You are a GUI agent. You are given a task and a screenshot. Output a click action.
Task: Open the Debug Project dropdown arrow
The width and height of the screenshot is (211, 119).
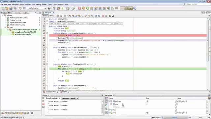[x=70, y=8]
